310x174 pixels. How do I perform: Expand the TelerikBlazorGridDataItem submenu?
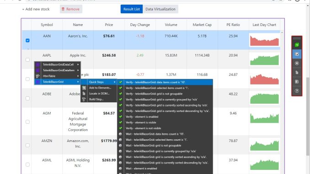(x=78, y=70)
